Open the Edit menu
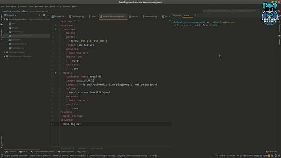This screenshot has height=158, width=281. pos(8,7)
